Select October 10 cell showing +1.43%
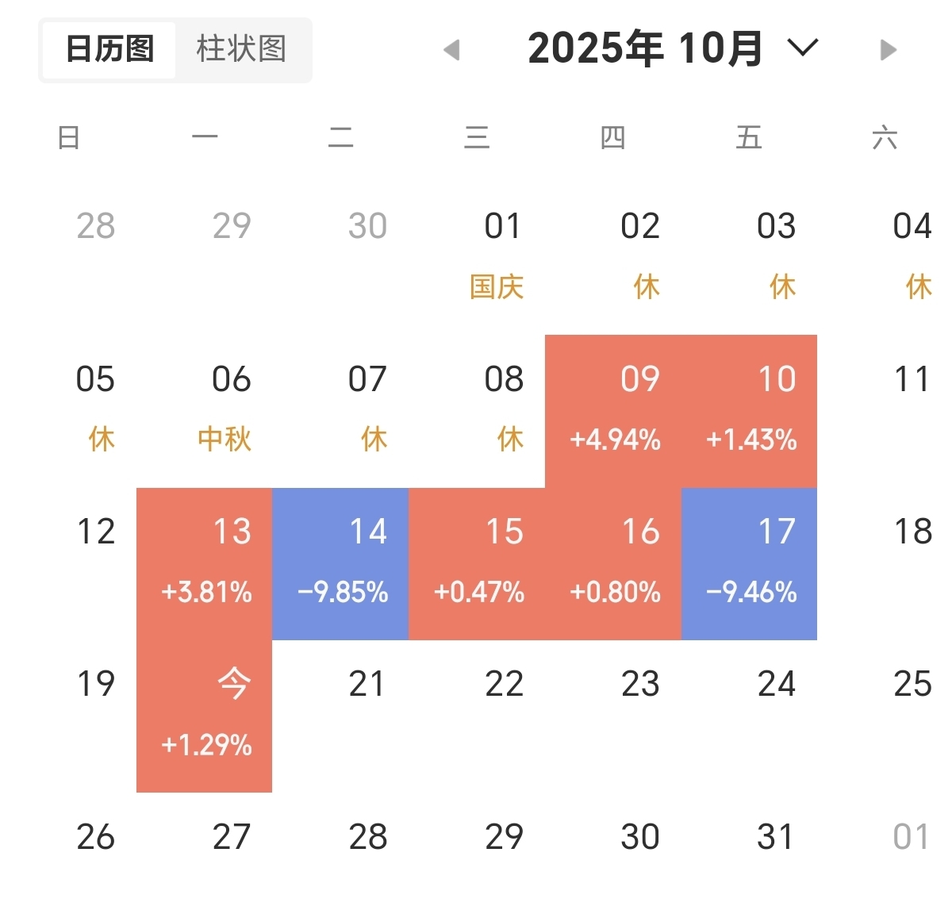Viewport: 952px width, 910px height. [750, 411]
